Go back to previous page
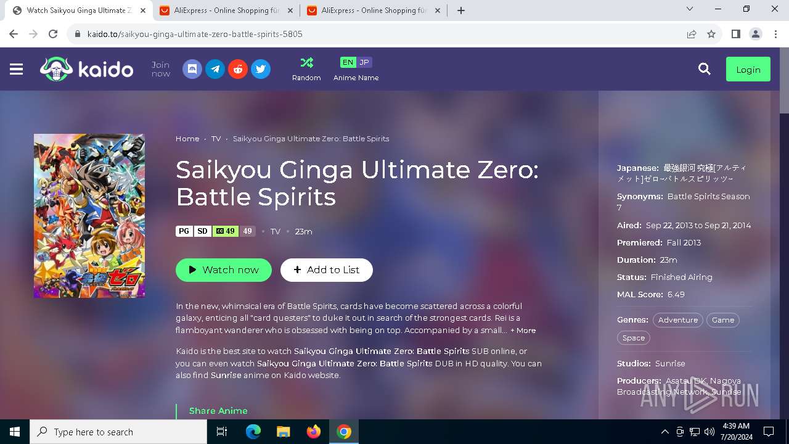This screenshot has width=789, height=444. 14,35
